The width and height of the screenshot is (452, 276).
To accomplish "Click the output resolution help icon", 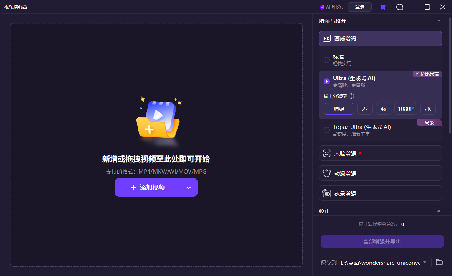I will (351, 96).
